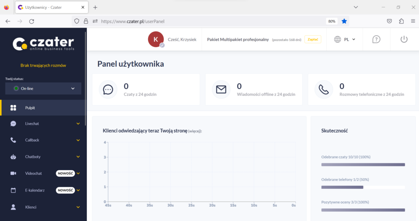Click the browser back arrow
419x221 pixels.
click(x=8, y=21)
